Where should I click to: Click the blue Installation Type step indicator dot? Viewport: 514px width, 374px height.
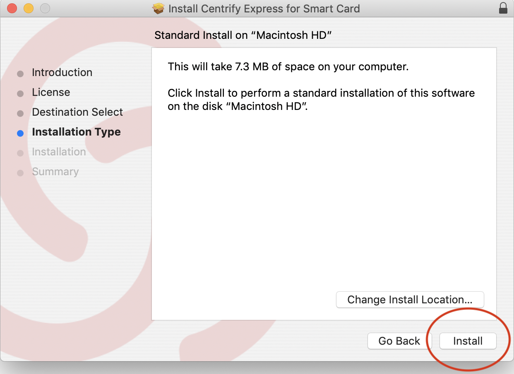(x=21, y=133)
